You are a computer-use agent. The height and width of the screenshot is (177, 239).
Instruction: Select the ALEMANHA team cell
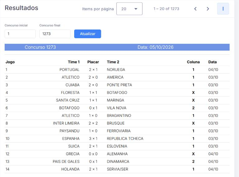point(117,154)
